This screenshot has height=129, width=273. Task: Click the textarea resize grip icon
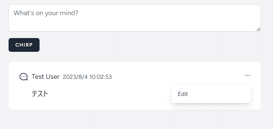click(x=258, y=29)
